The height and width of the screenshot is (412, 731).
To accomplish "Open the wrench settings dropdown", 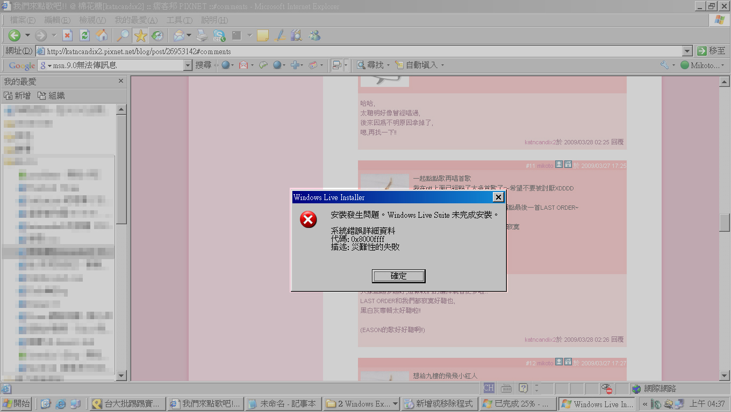I will [x=673, y=65].
